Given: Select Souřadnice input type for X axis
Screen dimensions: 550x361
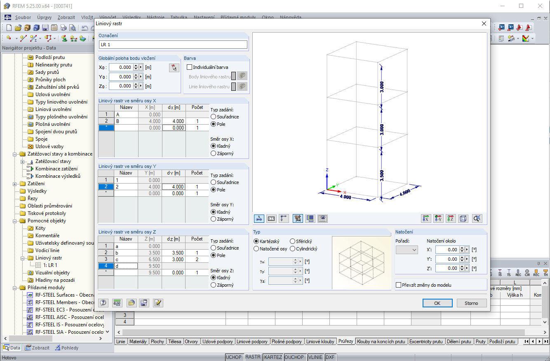Looking at the screenshot, I should click(x=213, y=117).
